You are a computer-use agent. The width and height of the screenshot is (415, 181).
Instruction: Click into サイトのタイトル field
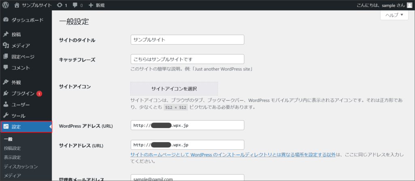coord(187,40)
